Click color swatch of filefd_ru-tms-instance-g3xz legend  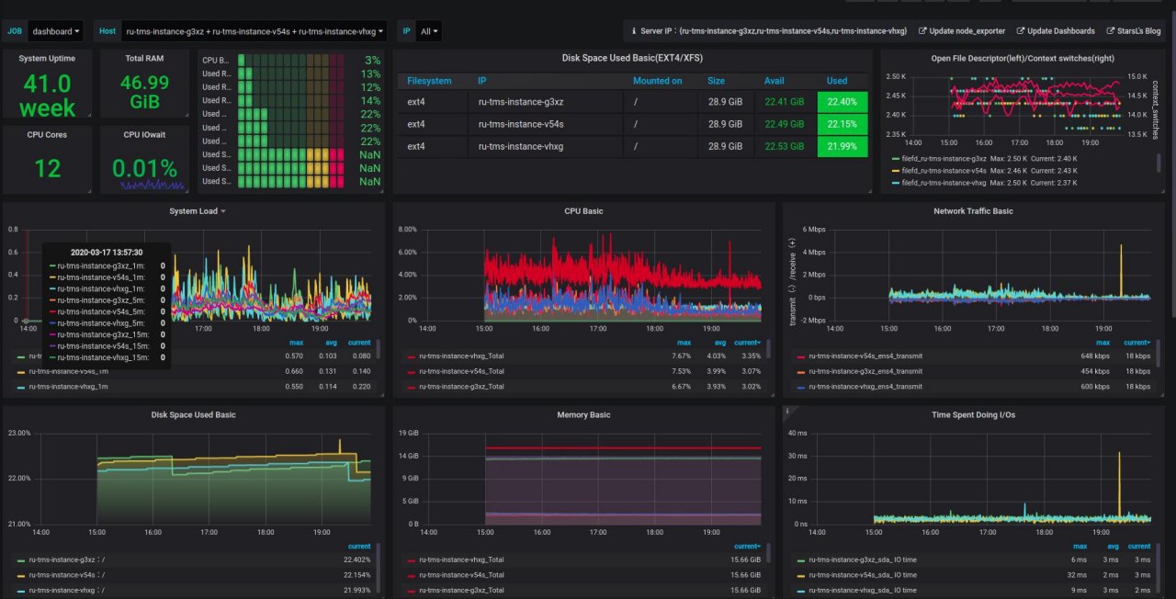pyautogui.click(x=896, y=158)
